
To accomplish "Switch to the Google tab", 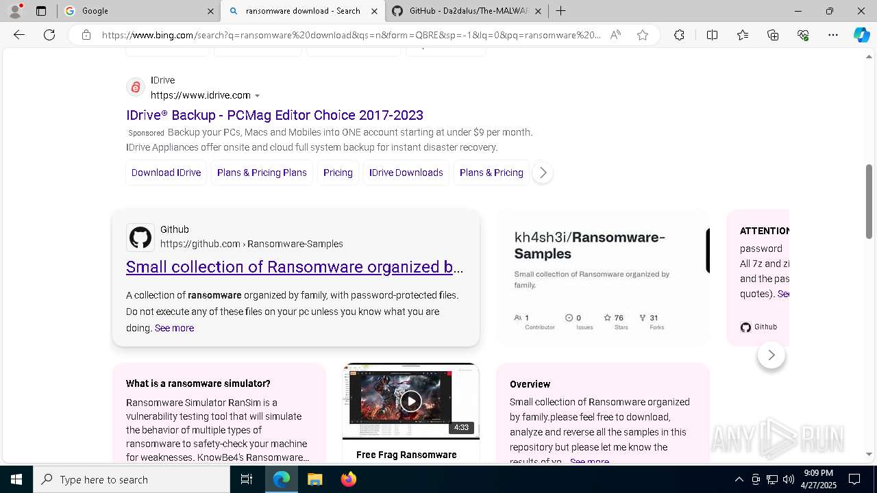I will point(137,11).
